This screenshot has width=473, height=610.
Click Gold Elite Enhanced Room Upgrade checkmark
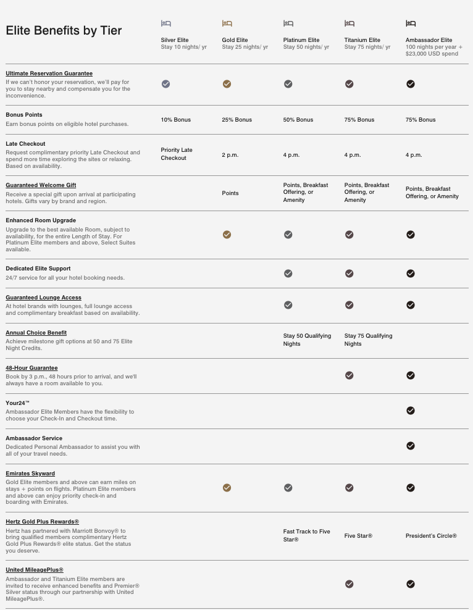click(227, 235)
